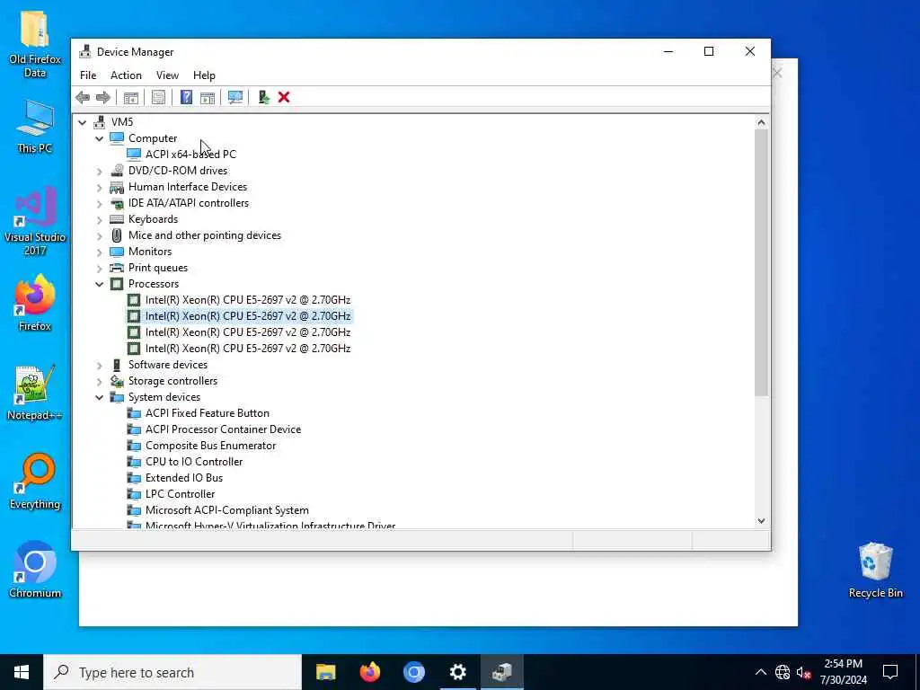The width and height of the screenshot is (920, 690).
Task: Click the vertical scrollbar thumb in device tree
Action: (761, 263)
